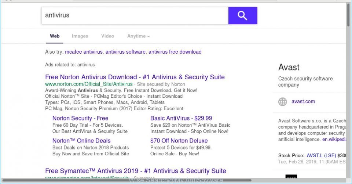Open the $70 Off Norton Deluxe sitelink
The height and width of the screenshot is (184, 352).
click(x=179, y=141)
